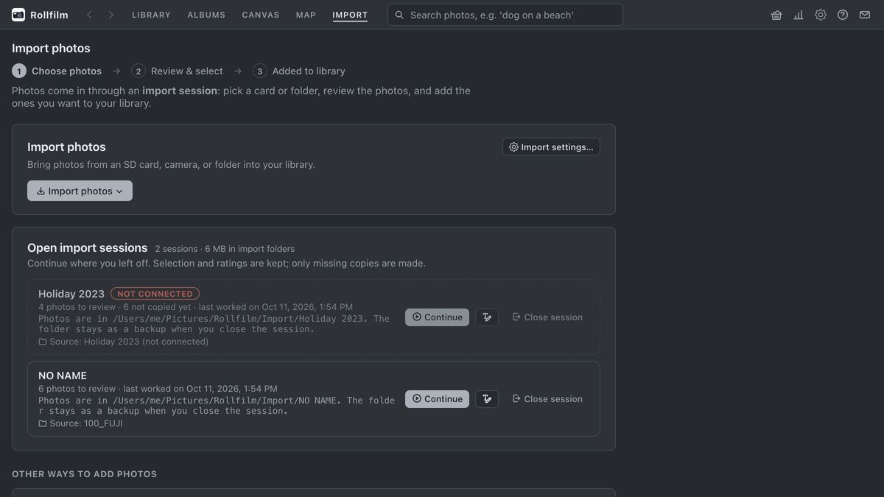Click the Source: Holiday 2023 (not connected) text

129,342
